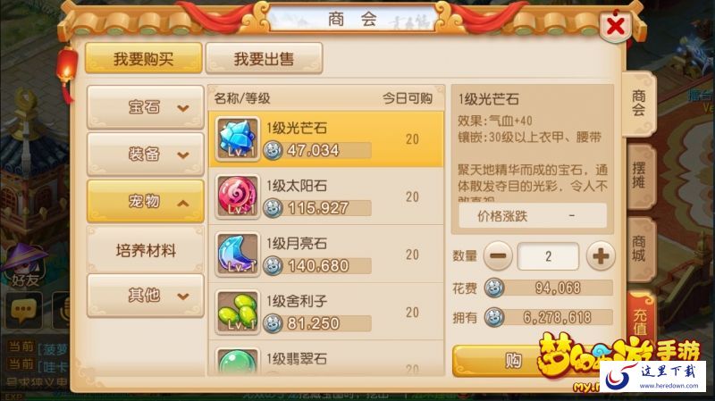This screenshot has height=401, width=715.
Task: Select the 1级太阳石 red gem icon
Action: pyautogui.click(x=238, y=196)
